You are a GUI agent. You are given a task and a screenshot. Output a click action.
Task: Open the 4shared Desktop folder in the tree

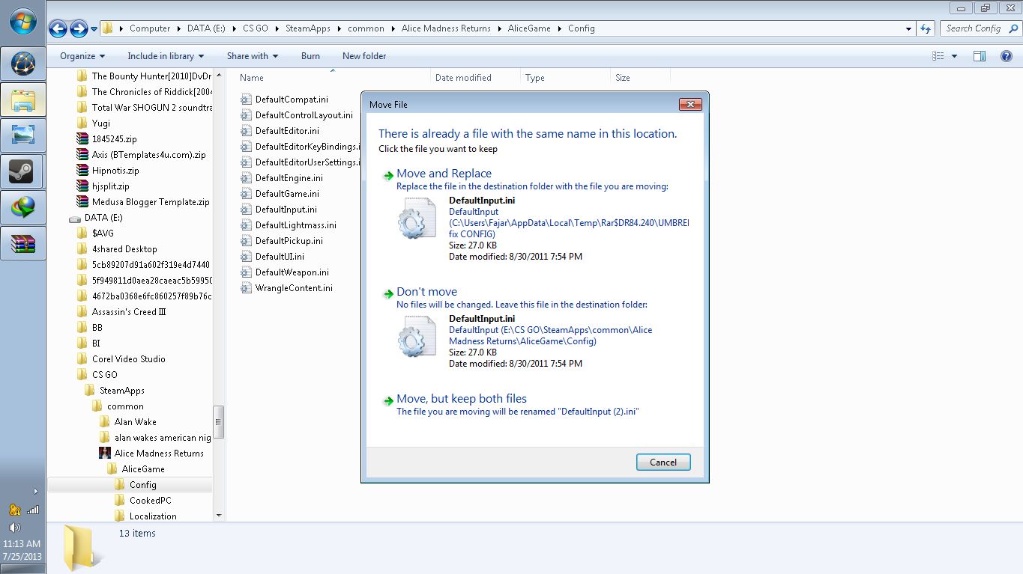(117, 249)
